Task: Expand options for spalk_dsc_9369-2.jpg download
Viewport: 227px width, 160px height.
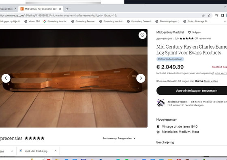Action: [x=56, y=151]
